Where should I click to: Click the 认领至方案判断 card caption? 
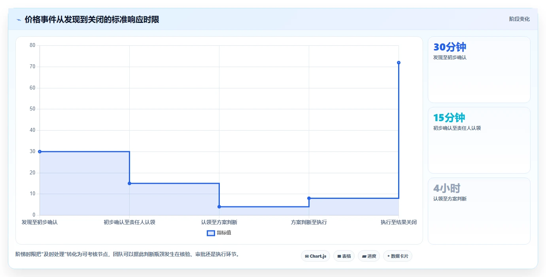pyautogui.click(x=450, y=199)
